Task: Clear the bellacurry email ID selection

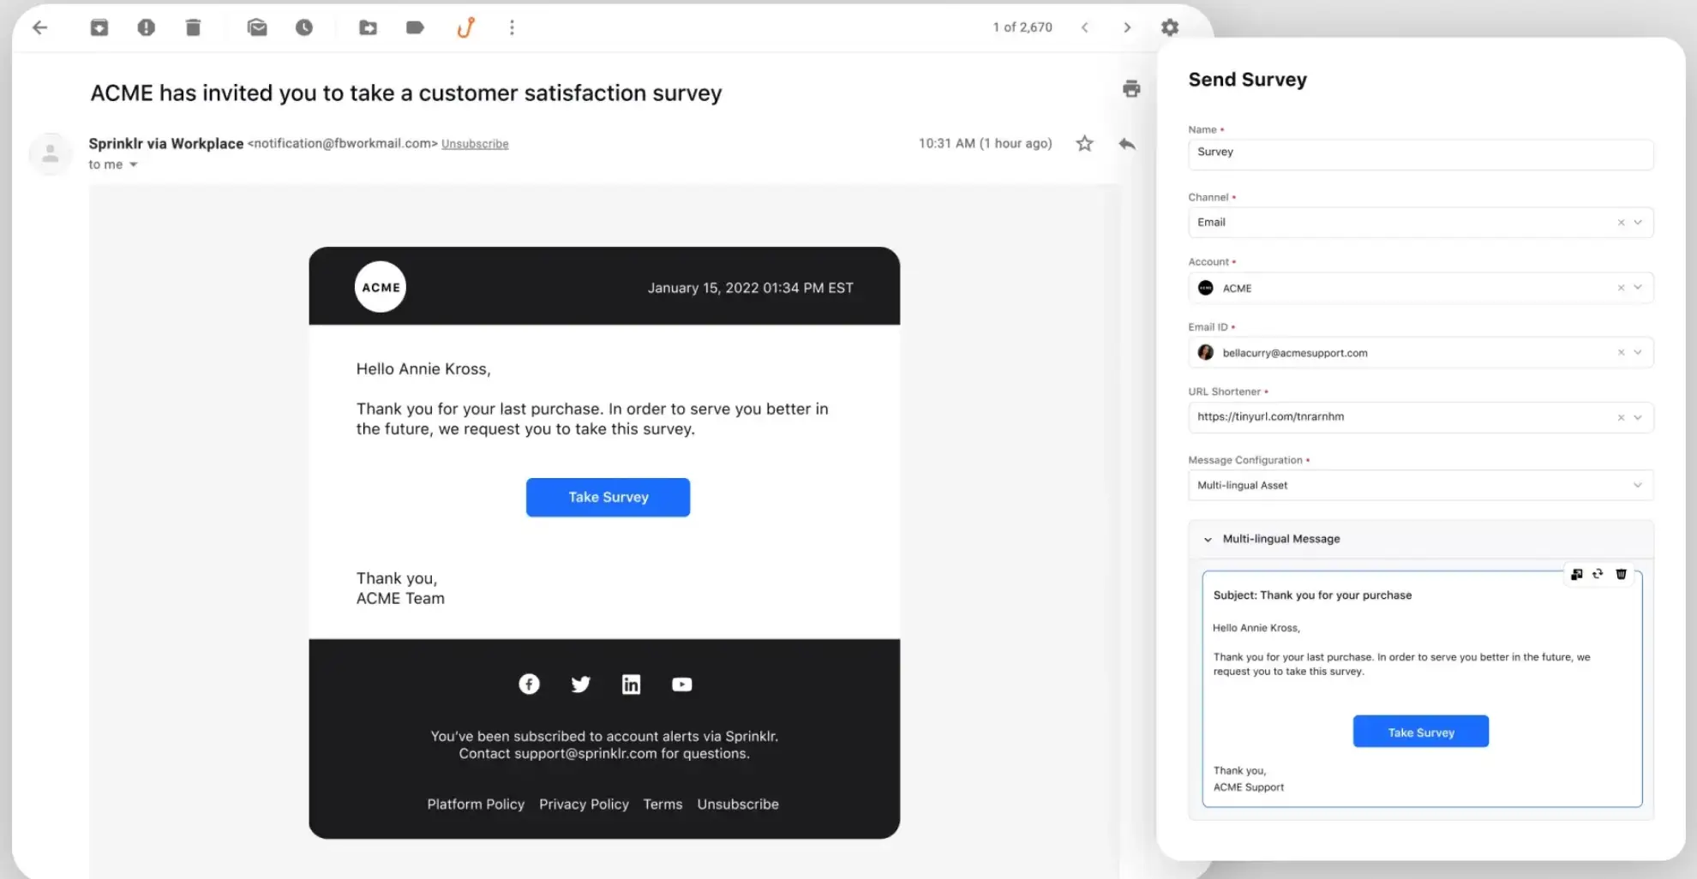Action: pyautogui.click(x=1621, y=352)
